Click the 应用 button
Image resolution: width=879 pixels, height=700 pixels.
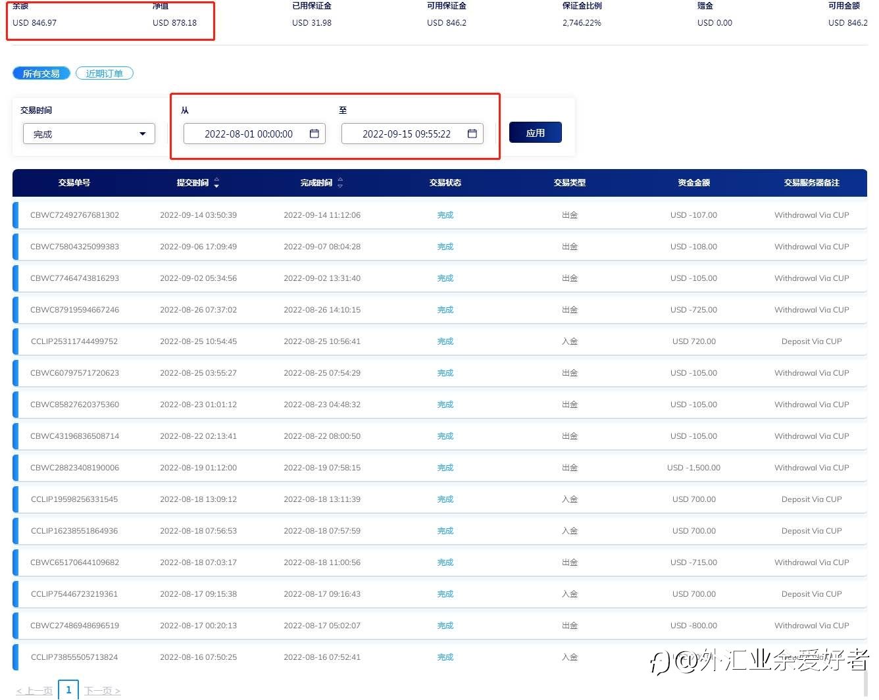(x=536, y=132)
